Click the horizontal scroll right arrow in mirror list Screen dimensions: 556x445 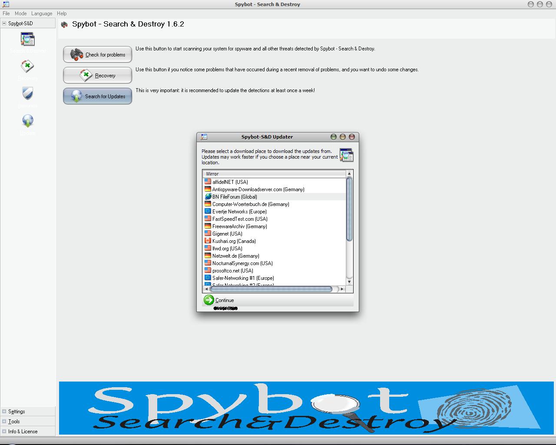342,289
